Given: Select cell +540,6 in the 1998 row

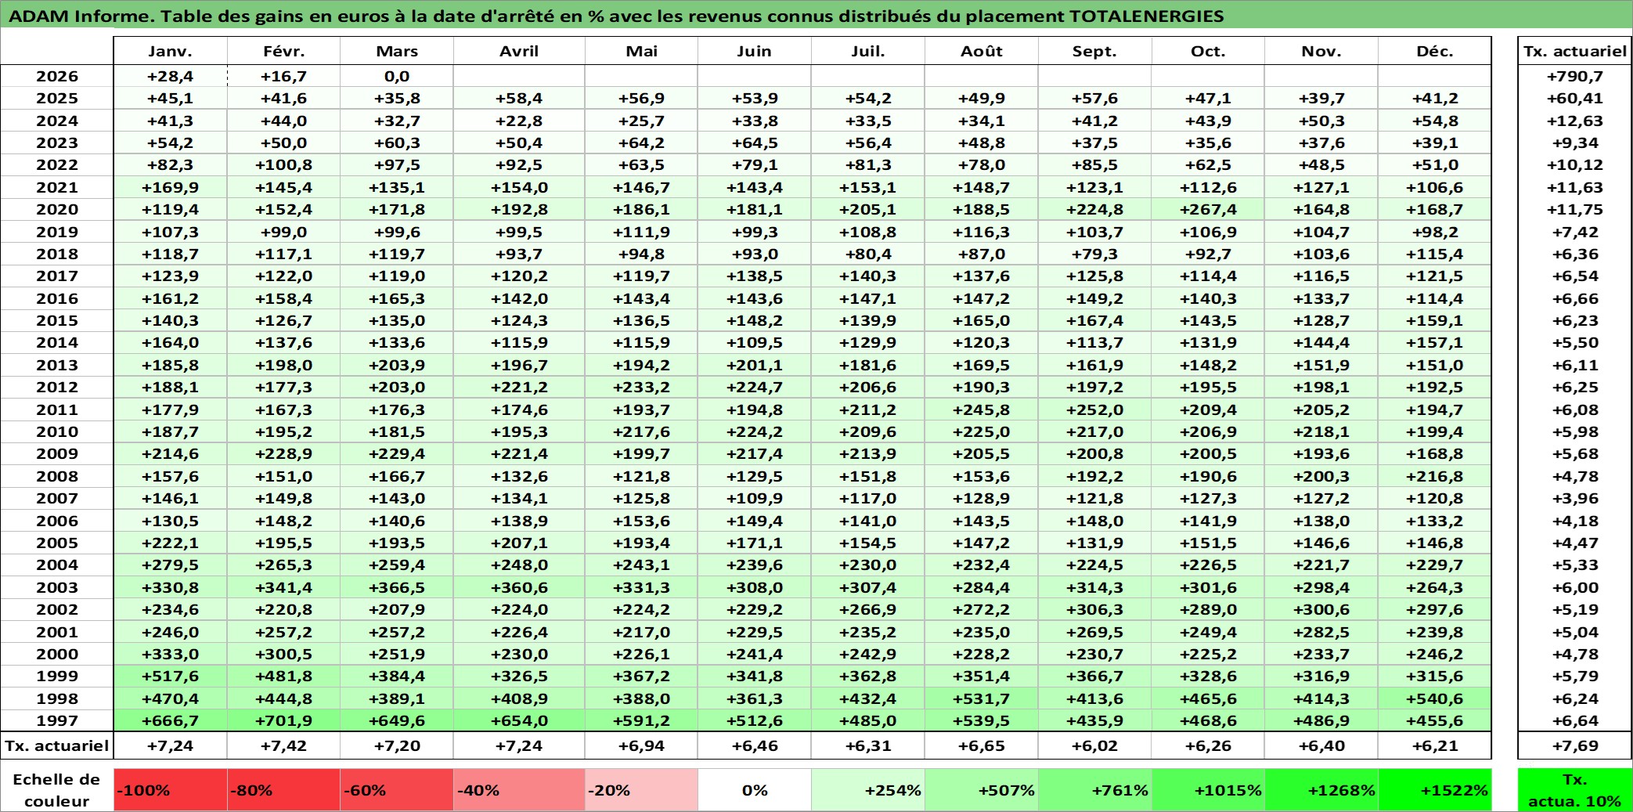Looking at the screenshot, I should click(x=1435, y=698).
